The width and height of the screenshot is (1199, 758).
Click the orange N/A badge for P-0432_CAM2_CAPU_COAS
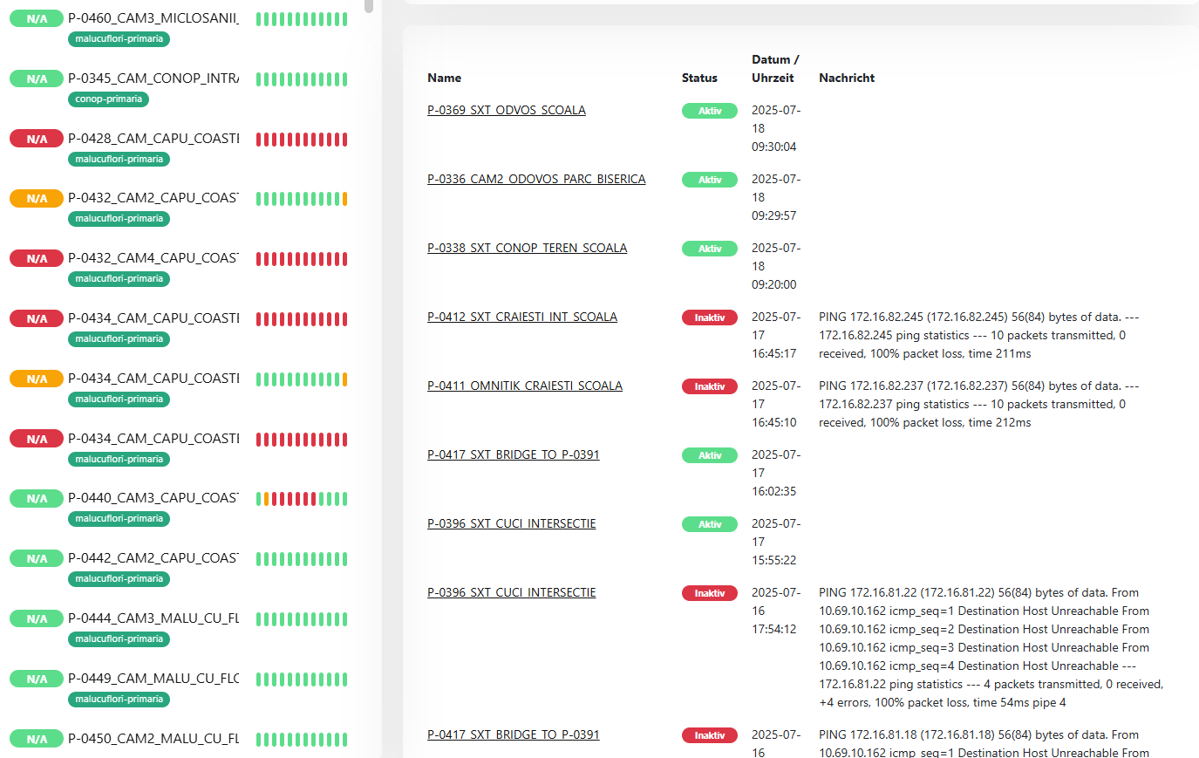[x=37, y=199]
